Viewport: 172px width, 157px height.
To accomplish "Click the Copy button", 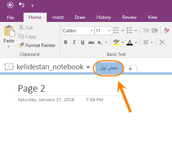I will pos(27,37).
